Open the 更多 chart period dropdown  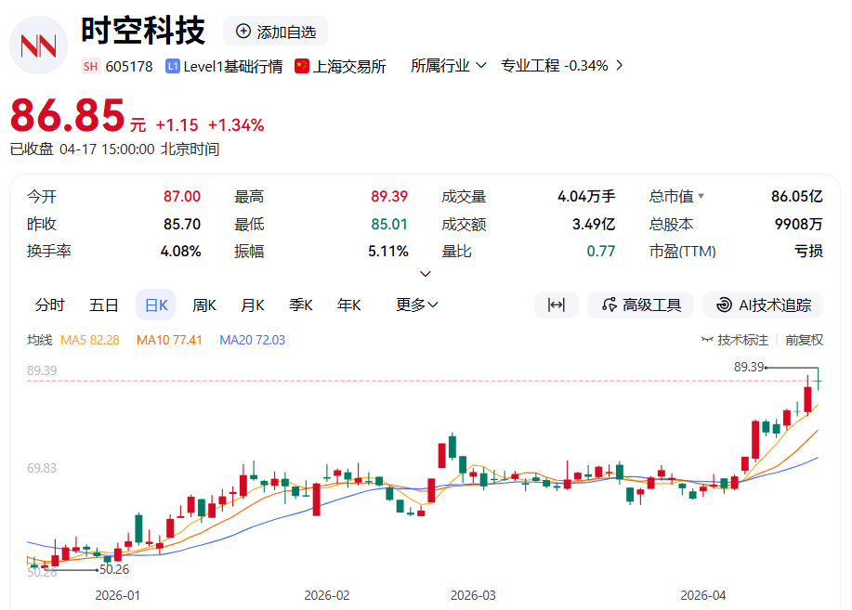[x=416, y=305]
